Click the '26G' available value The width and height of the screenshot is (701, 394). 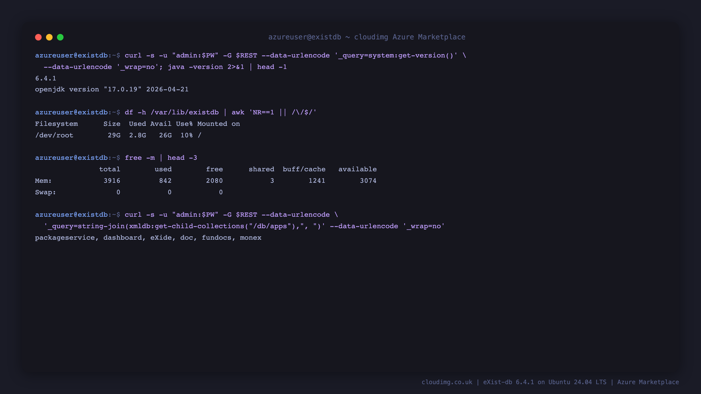[x=165, y=135]
